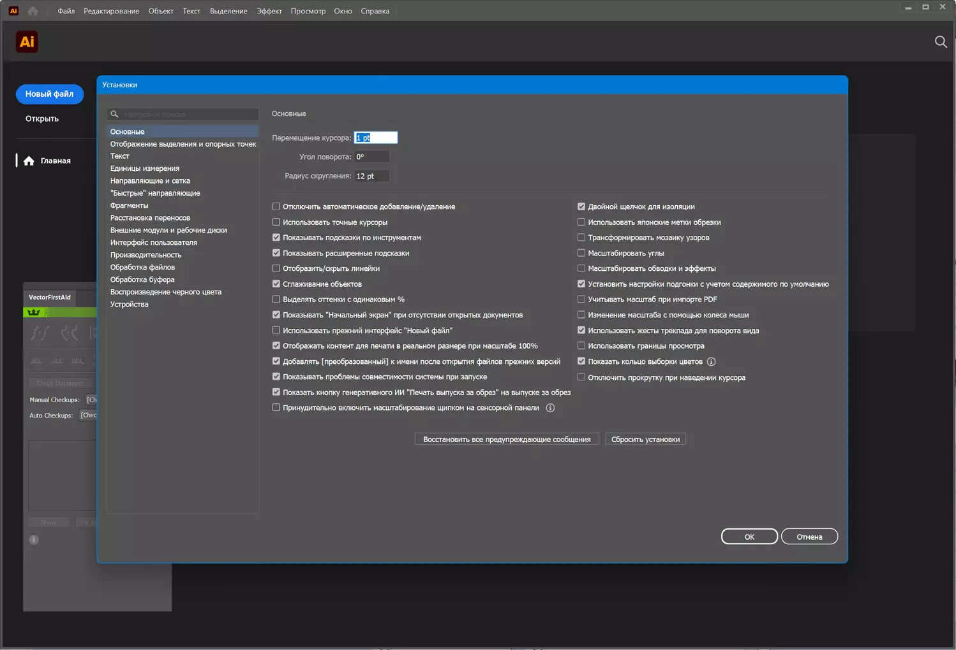Click the Home icon in top bar
This screenshot has width=956, height=650.
click(33, 11)
